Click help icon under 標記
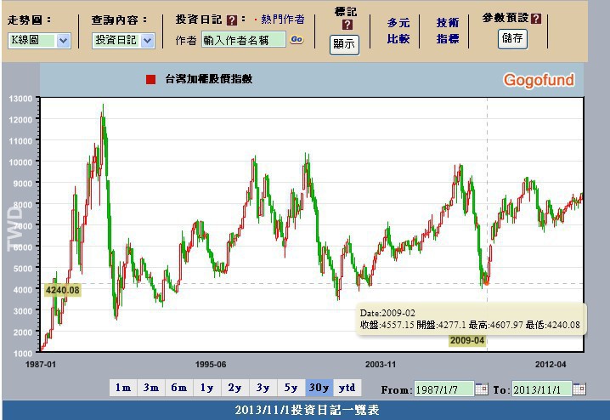The width and height of the screenshot is (610, 420). [347, 25]
